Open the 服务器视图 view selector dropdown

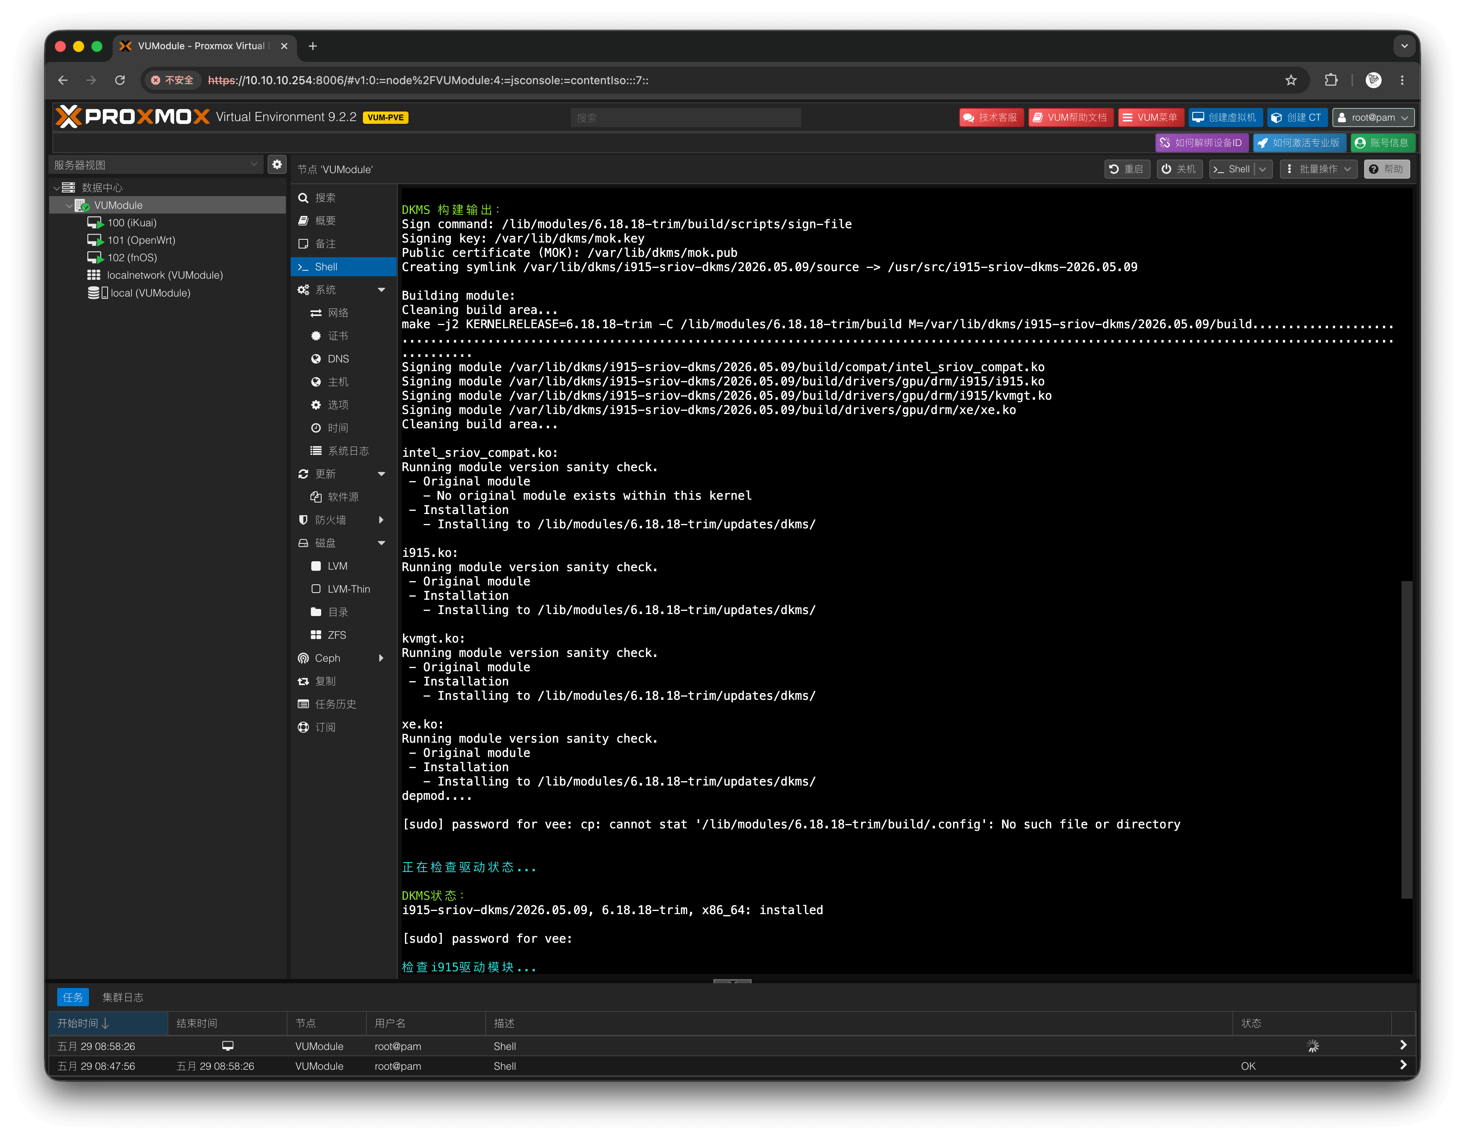point(156,165)
